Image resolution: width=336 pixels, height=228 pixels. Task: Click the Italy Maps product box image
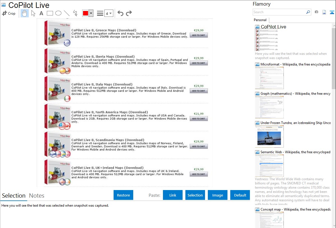pyautogui.click(x=57, y=89)
